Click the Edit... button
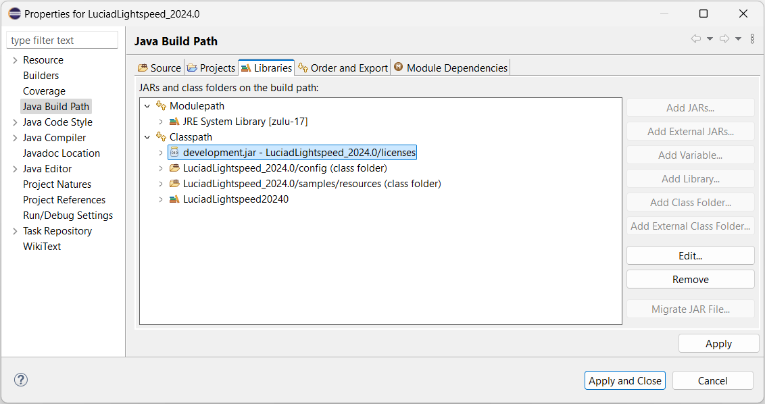 (691, 255)
